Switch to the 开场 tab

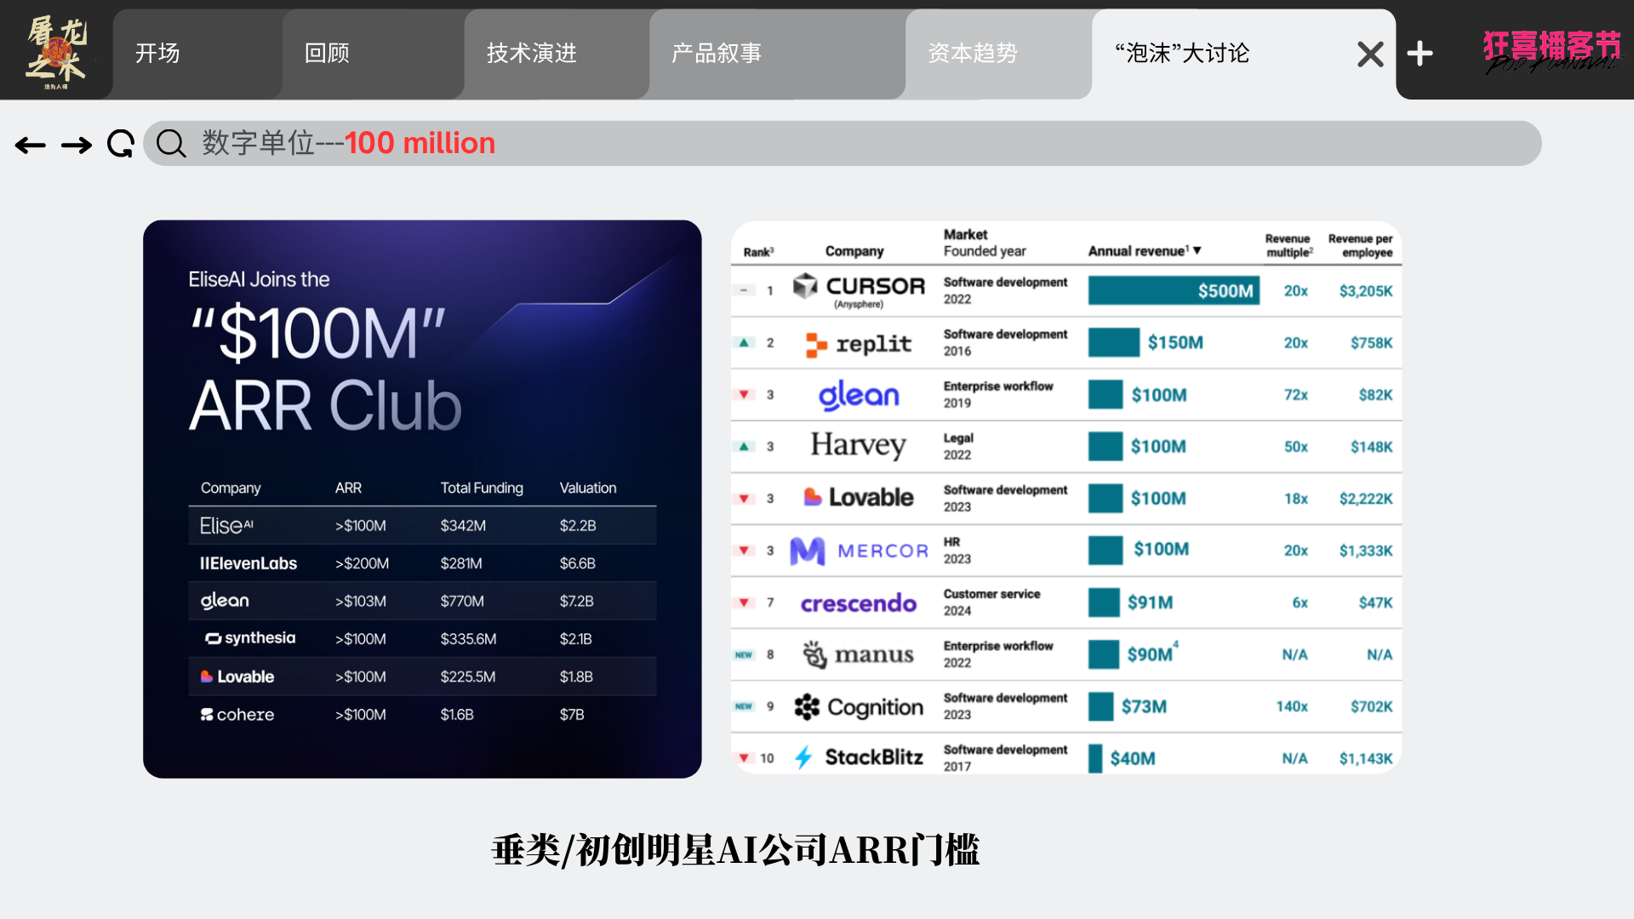click(158, 54)
